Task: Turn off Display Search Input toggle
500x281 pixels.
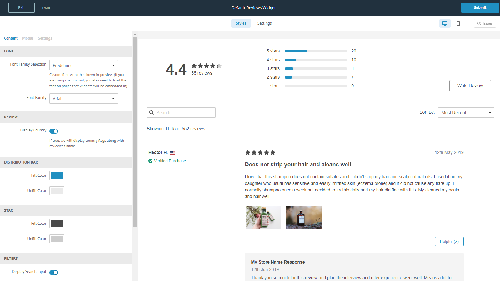Action: tap(54, 273)
